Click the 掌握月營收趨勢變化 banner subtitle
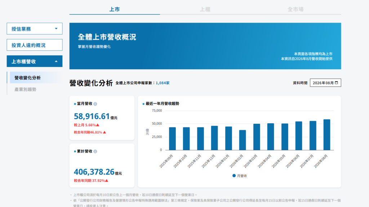This screenshot has height=207, width=369. pos(94,47)
